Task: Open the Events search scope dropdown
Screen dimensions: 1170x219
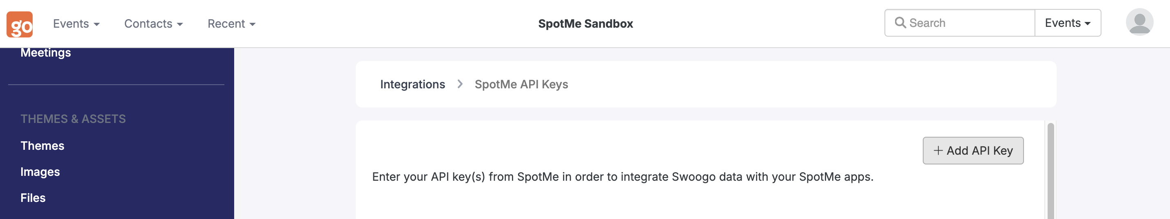Action: point(1067,23)
